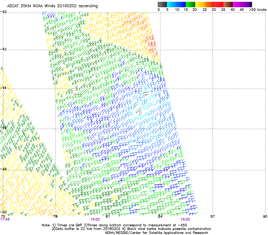Click the orange 25-30 knots legend segment
Screen dimensions: 268x235
click(x=209, y=4)
